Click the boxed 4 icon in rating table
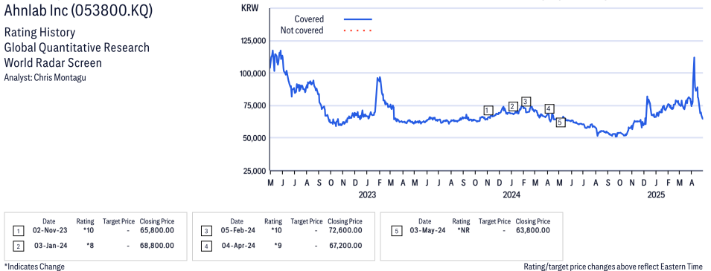The height and width of the screenshot is (271, 711). (x=206, y=246)
